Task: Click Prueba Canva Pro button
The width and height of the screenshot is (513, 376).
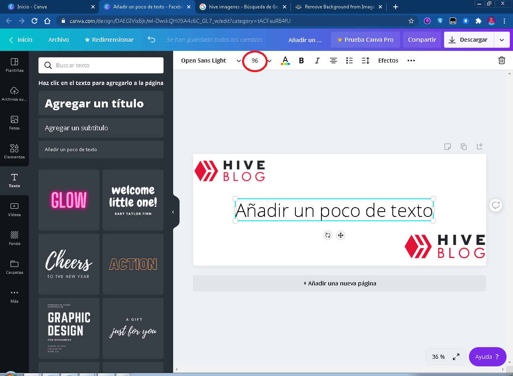Action: click(366, 40)
